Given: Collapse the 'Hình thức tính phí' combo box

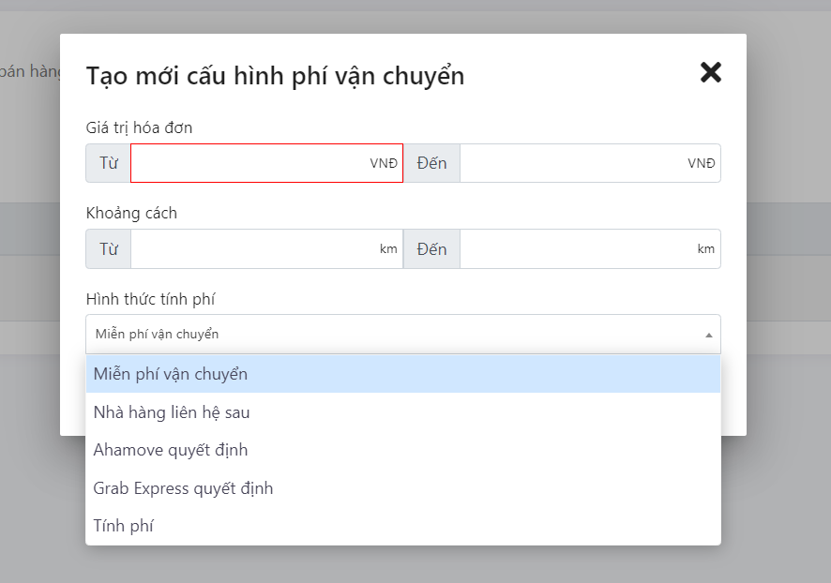Looking at the screenshot, I should coord(394,335).
